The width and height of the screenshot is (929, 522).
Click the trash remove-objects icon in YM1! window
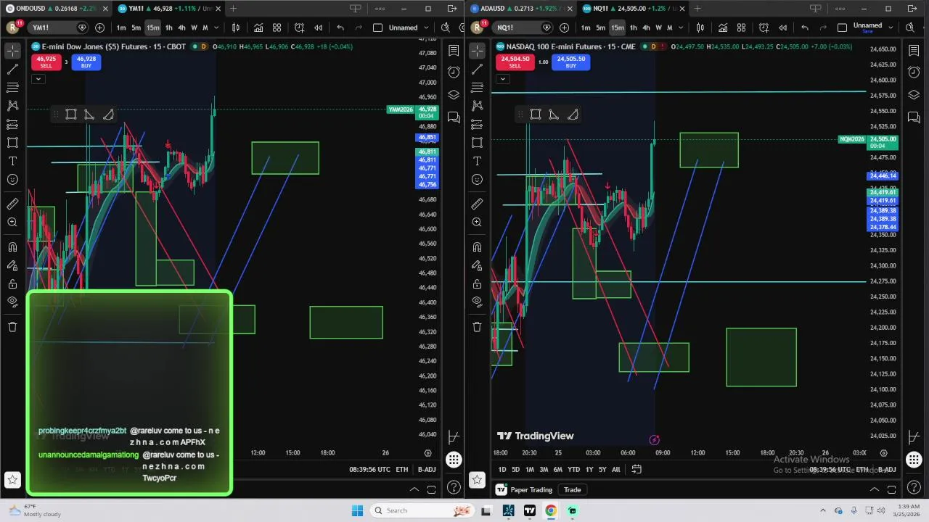(12, 327)
